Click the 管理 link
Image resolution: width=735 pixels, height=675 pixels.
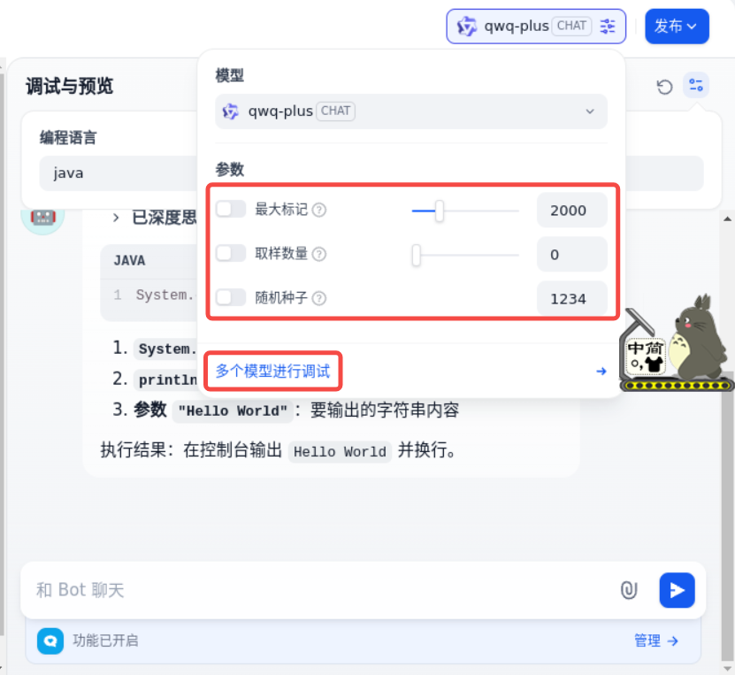coord(656,640)
